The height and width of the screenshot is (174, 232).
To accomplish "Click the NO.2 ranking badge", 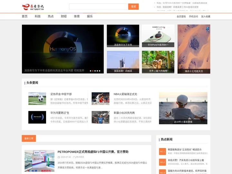I will pos(162,162).
